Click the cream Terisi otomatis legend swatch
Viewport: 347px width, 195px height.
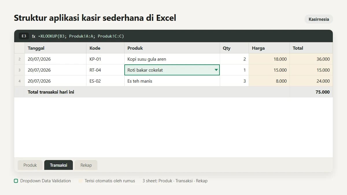(x=80, y=181)
